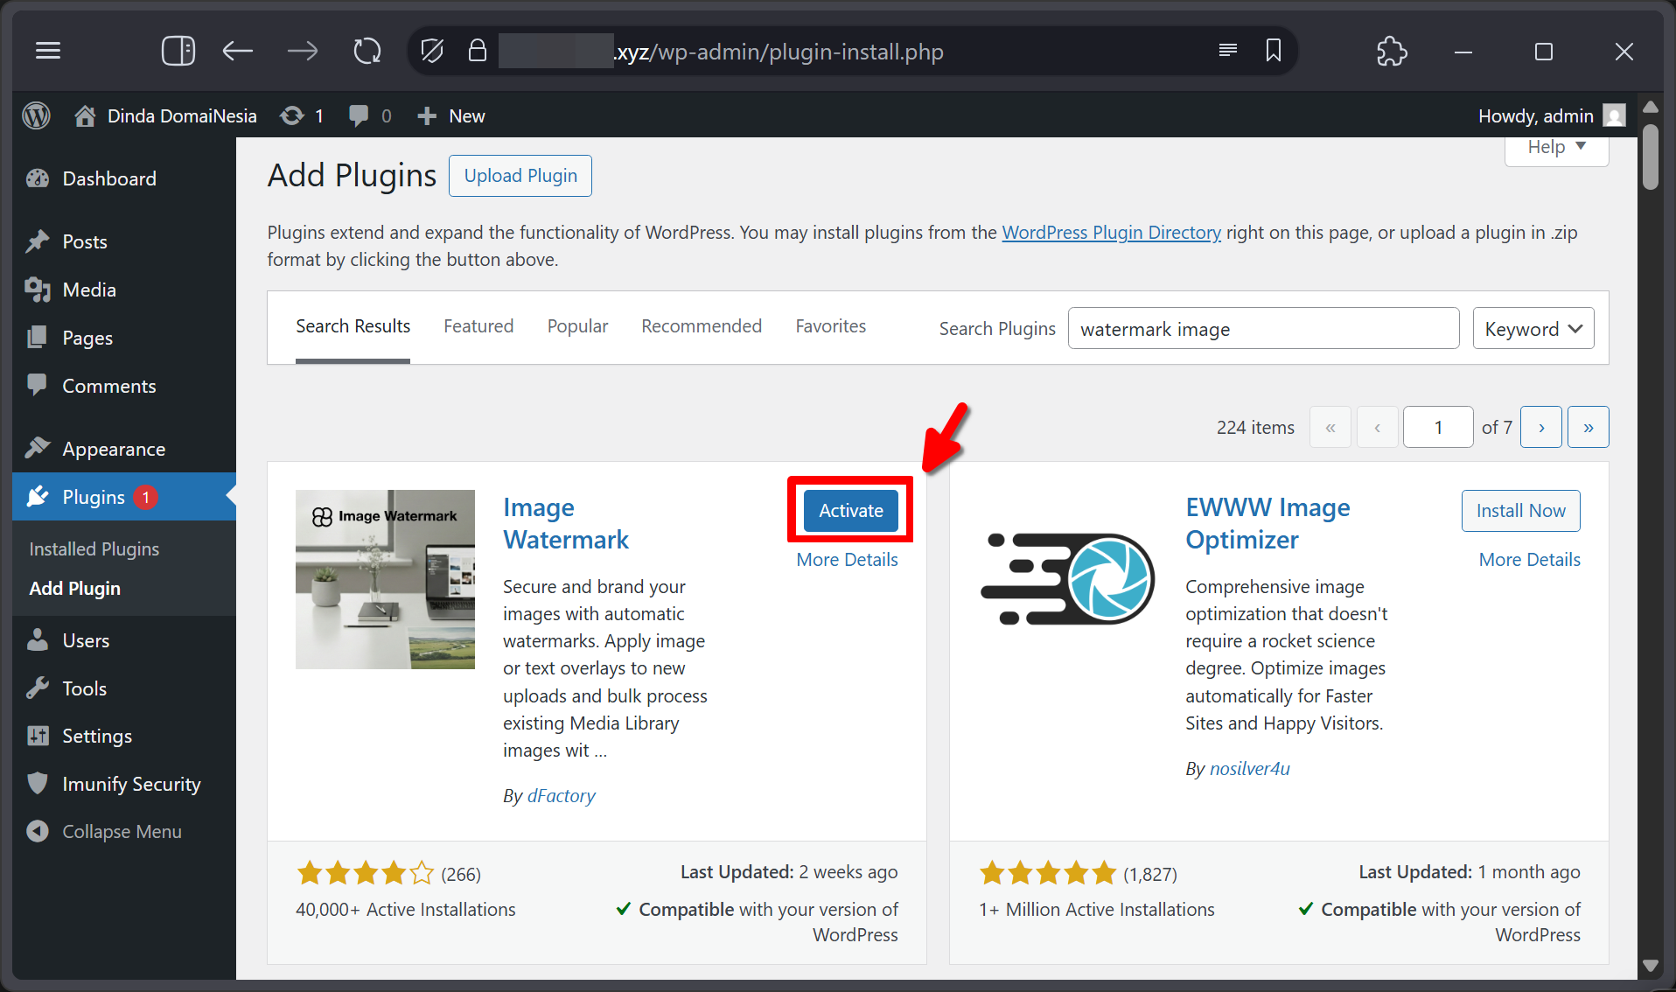Open author nosilver4u link

click(1249, 769)
